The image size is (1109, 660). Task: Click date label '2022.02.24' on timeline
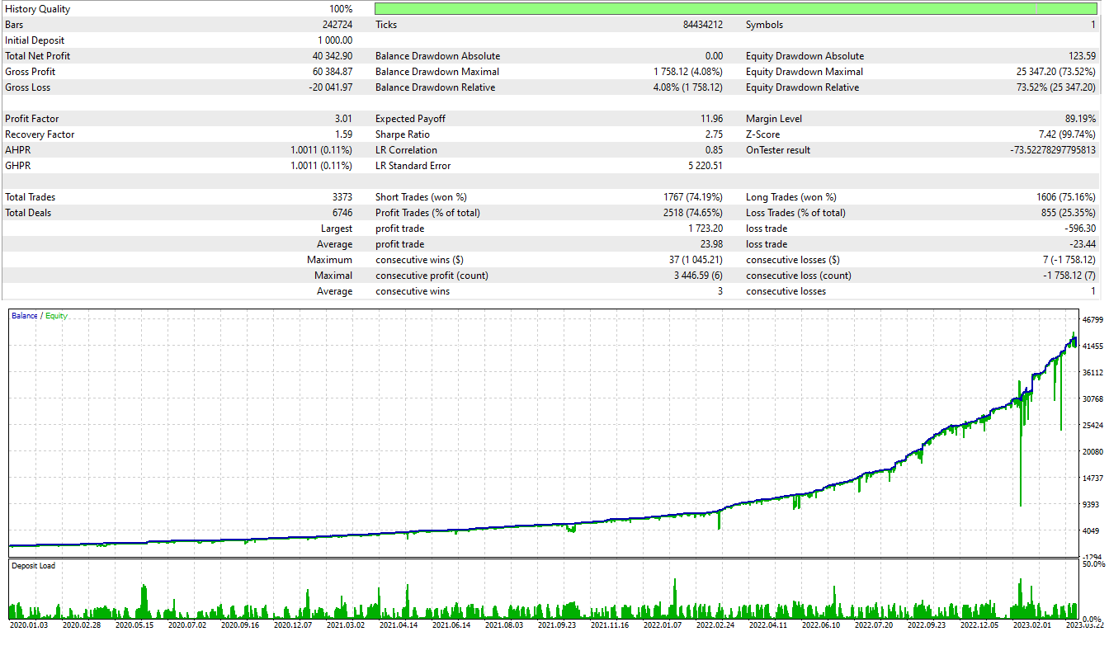716,625
